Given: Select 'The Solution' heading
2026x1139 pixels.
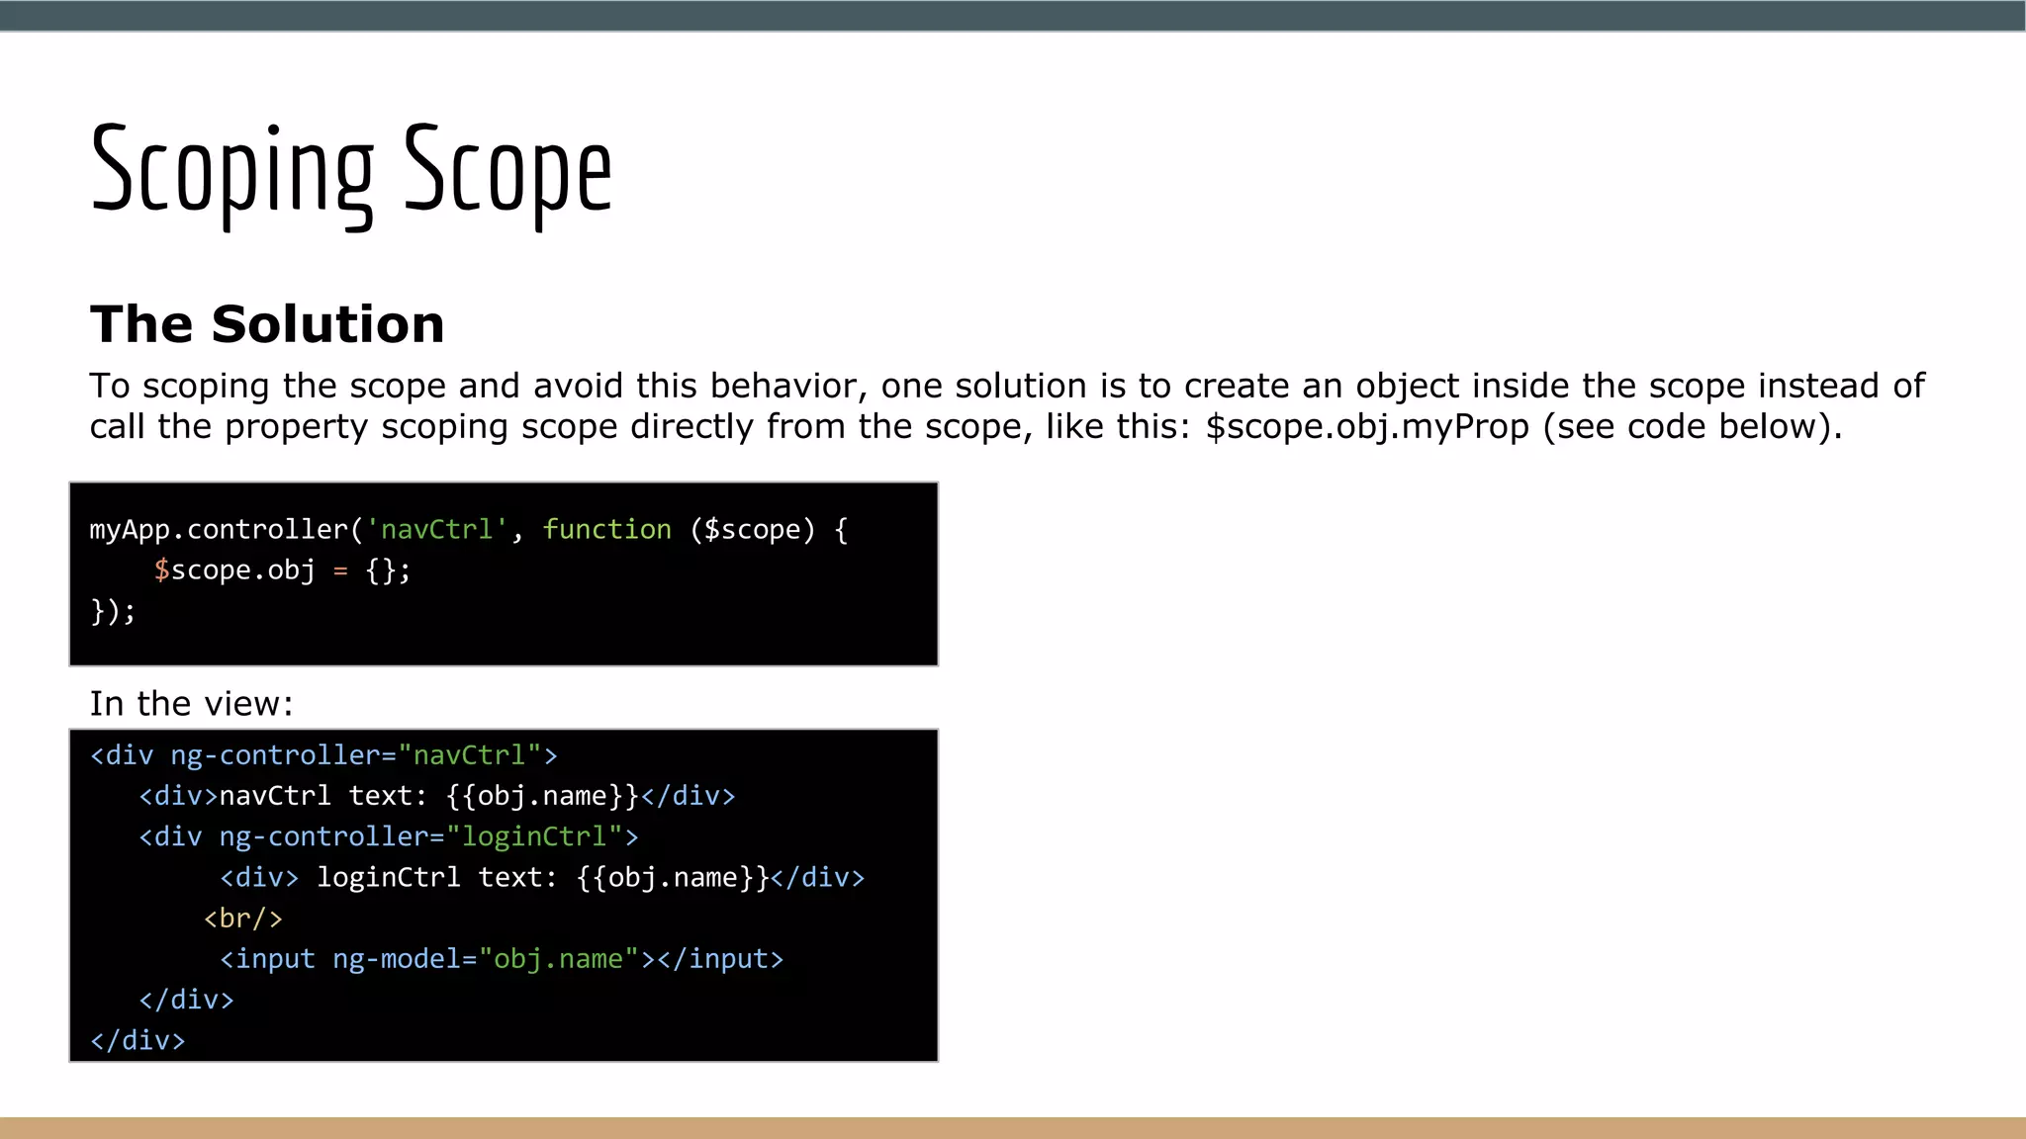Looking at the screenshot, I should point(267,324).
